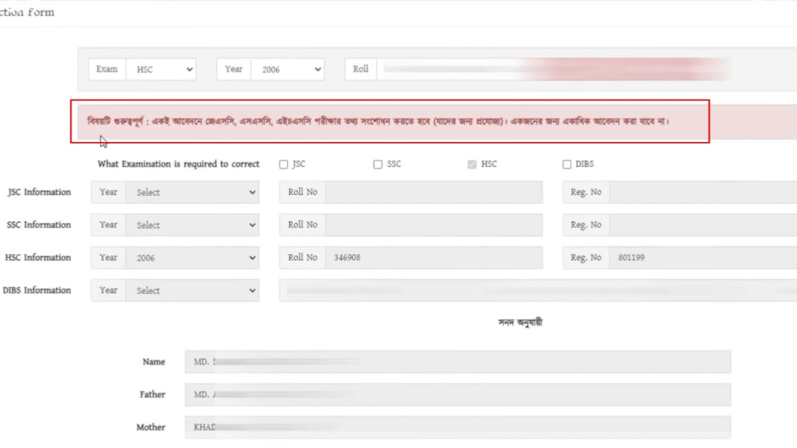Click the HSC Roll No field 346908
The image size is (797, 448).
[x=433, y=258]
